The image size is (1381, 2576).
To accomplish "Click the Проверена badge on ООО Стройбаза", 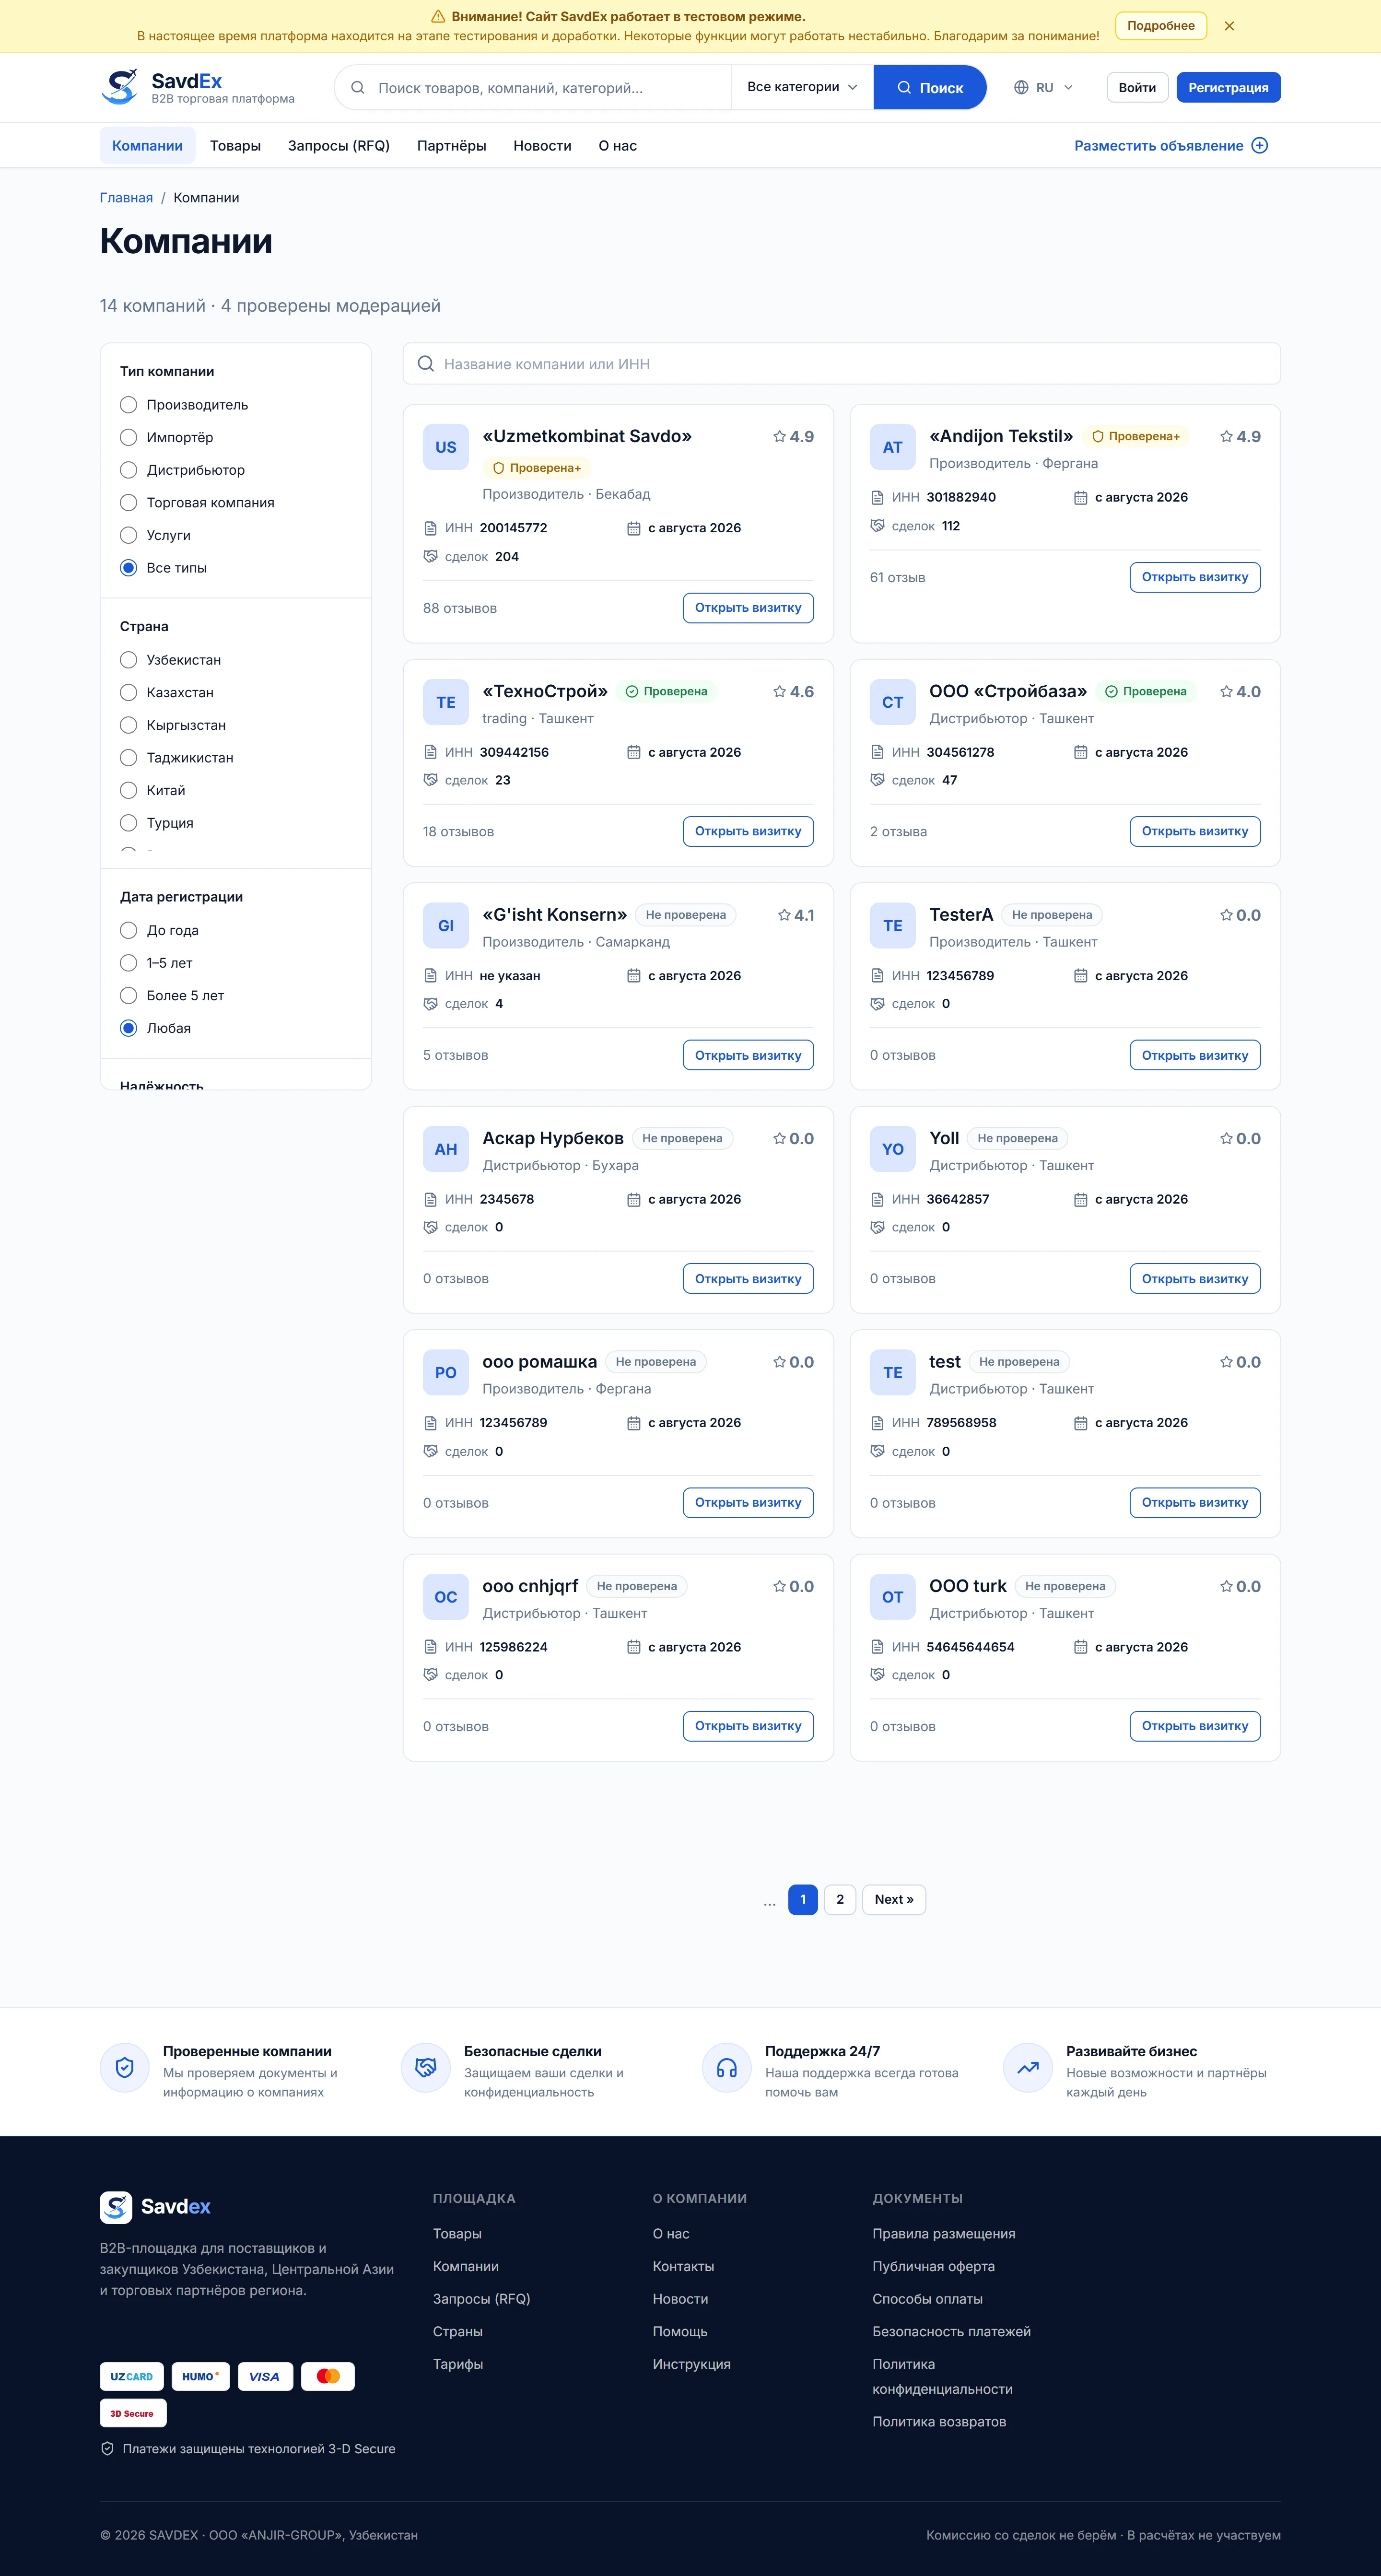I will pos(1145,692).
